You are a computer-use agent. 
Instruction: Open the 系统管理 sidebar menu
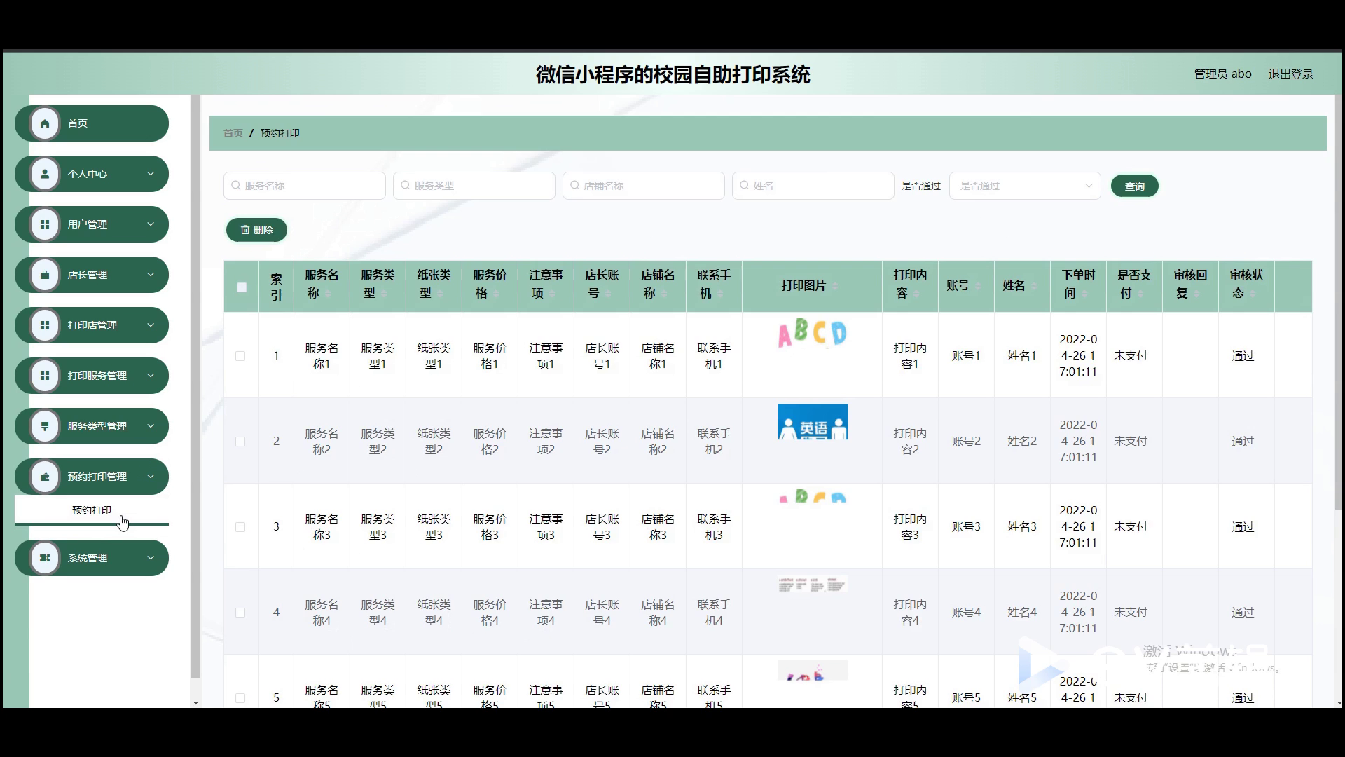click(92, 558)
